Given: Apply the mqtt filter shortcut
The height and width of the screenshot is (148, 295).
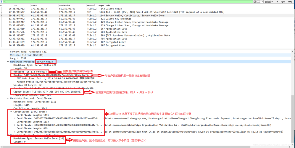Looking at the screenshot, I should [x=283, y=2].
